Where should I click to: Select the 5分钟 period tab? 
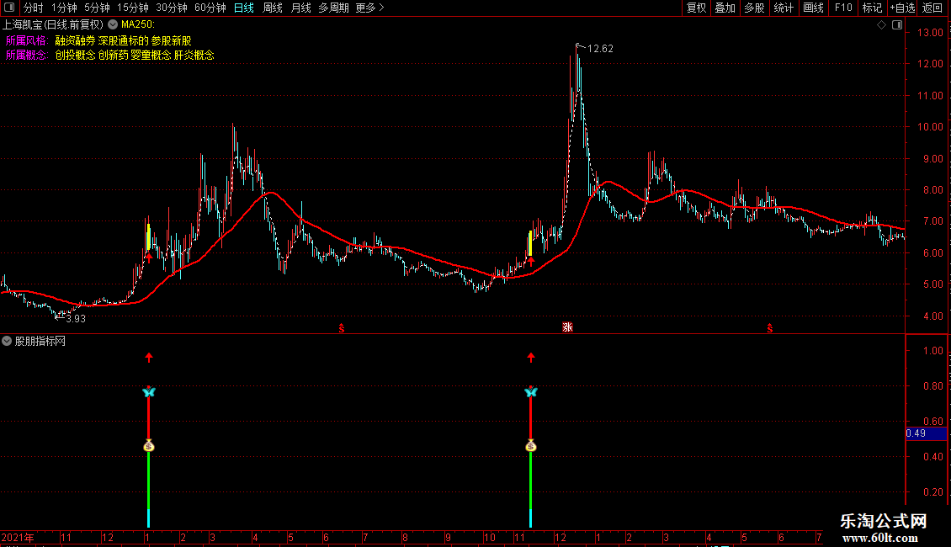click(97, 8)
